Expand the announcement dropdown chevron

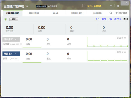point(111,6)
